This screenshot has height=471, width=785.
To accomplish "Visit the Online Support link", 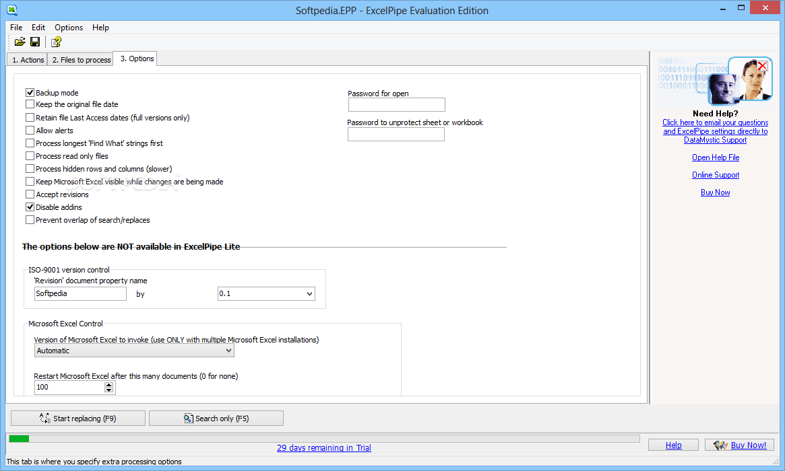I will click(x=716, y=175).
